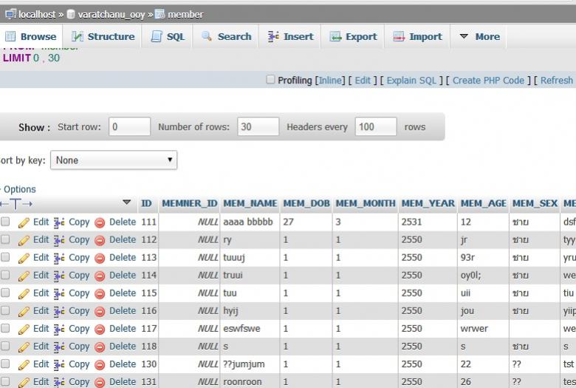This screenshot has width=576, height=388.
Task: Click the localhost server icon in breadcrumb
Action: (x=10, y=14)
